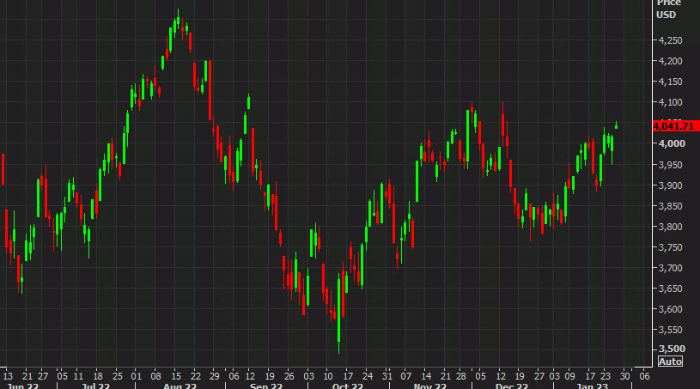Click the Jul 22 month label

95,386
